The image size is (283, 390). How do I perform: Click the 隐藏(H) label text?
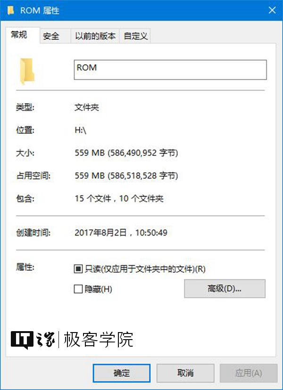[x=99, y=289]
